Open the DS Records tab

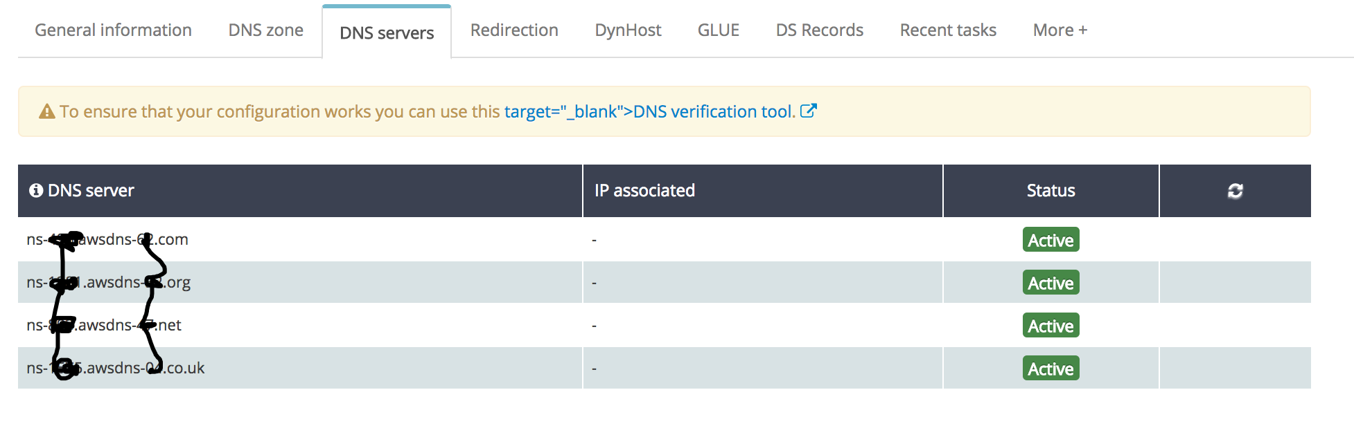[819, 30]
